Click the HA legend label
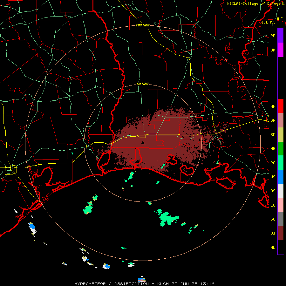 pyautogui.click(x=273, y=106)
